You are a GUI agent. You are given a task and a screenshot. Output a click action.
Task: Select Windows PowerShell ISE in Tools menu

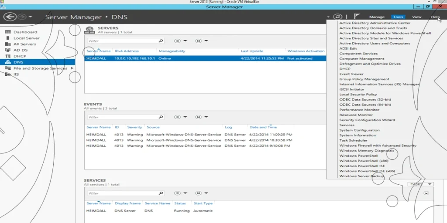point(362,166)
